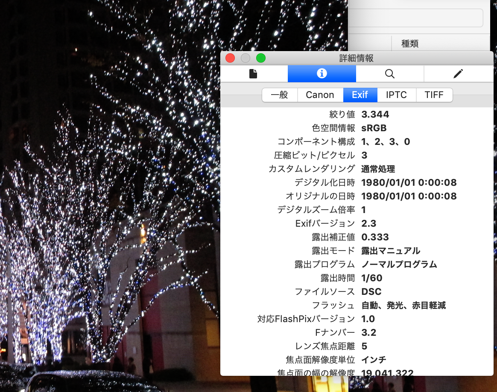Open the IPTC metadata tab
The width and height of the screenshot is (497, 392).
(396, 95)
